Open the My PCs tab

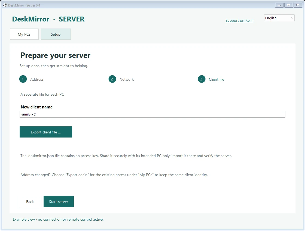pos(24,34)
